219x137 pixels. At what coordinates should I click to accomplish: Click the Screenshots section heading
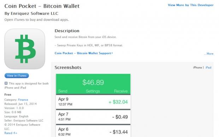pyautogui.click(x=68, y=68)
